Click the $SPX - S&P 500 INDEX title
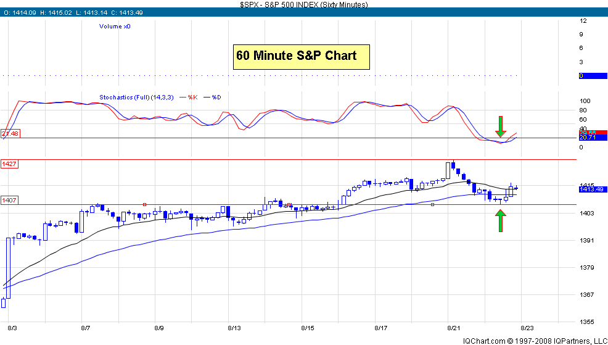The width and height of the screenshot is (608, 345). click(x=303, y=4)
